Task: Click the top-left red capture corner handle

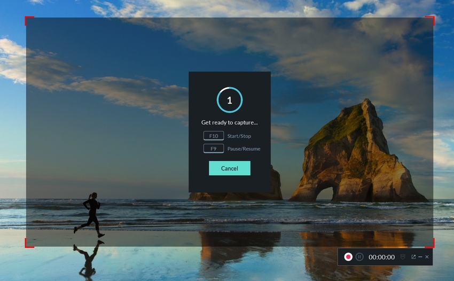Action: (29, 20)
